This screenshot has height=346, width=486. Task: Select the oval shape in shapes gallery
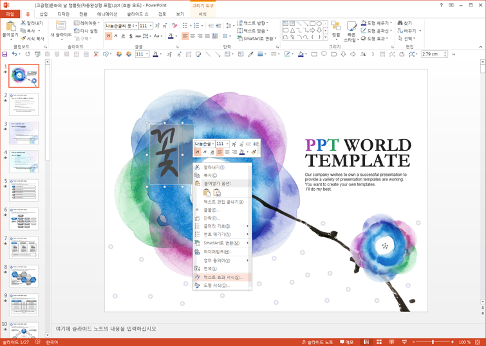(x=319, y=23)
